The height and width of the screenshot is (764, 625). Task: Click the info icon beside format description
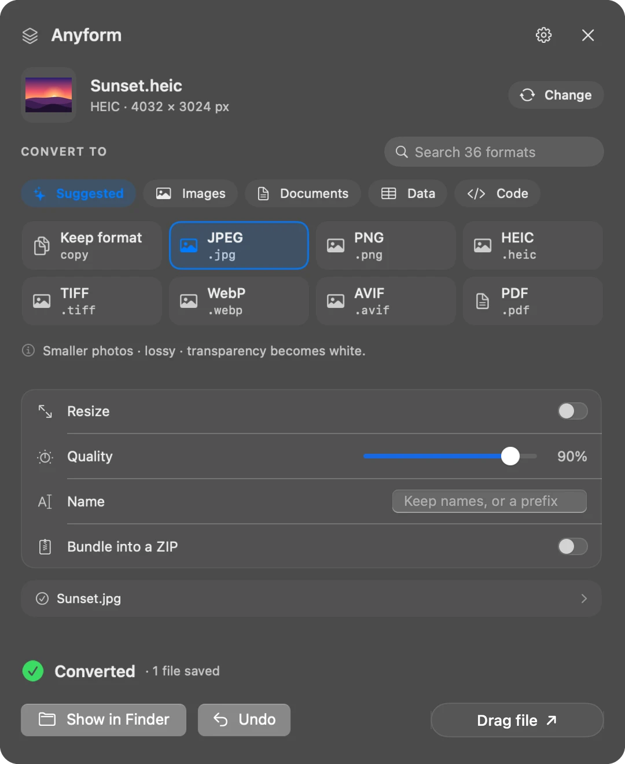(28, 350)
